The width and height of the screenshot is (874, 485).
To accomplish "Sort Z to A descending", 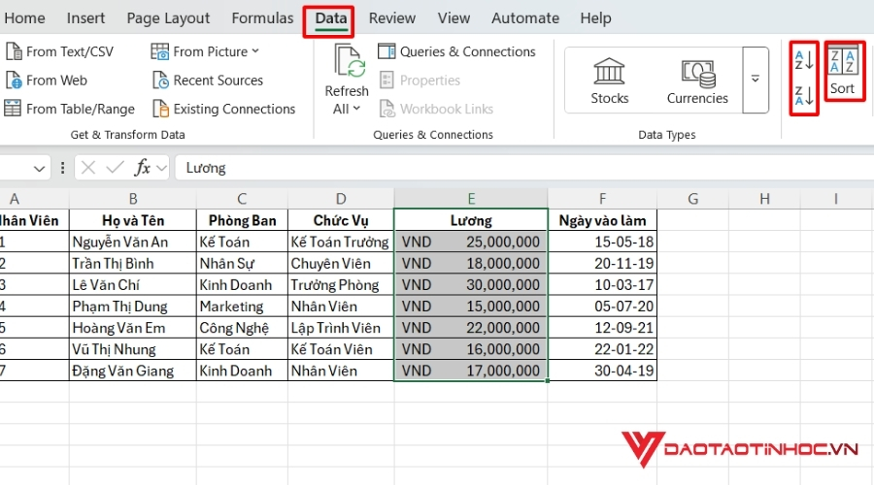I will click(804, 95).
